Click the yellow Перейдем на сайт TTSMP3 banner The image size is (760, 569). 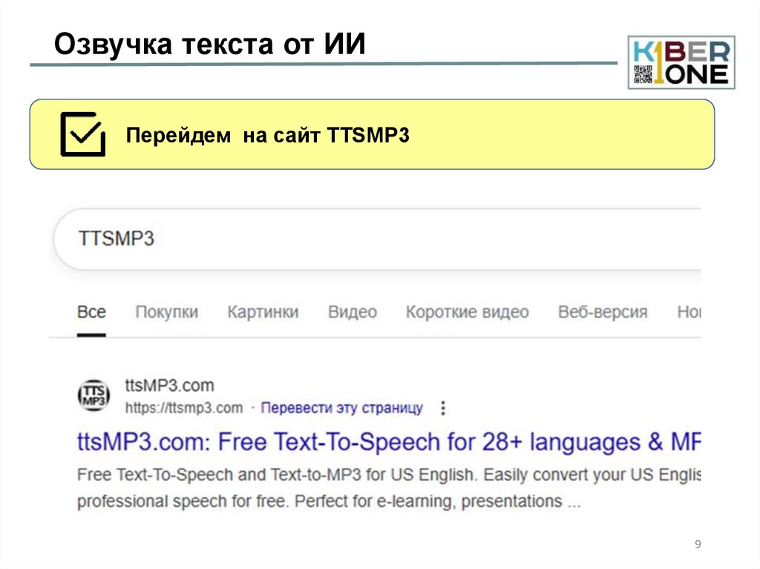point(371,134)
